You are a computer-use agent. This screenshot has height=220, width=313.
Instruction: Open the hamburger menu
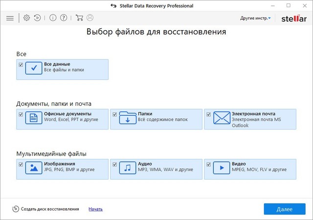pyautogui.click(x=10, y=18)
